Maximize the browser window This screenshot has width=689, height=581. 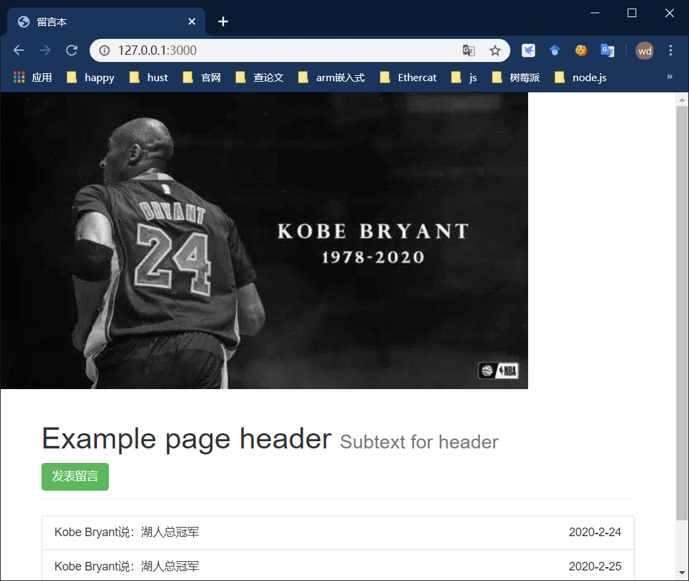[632, 13]
